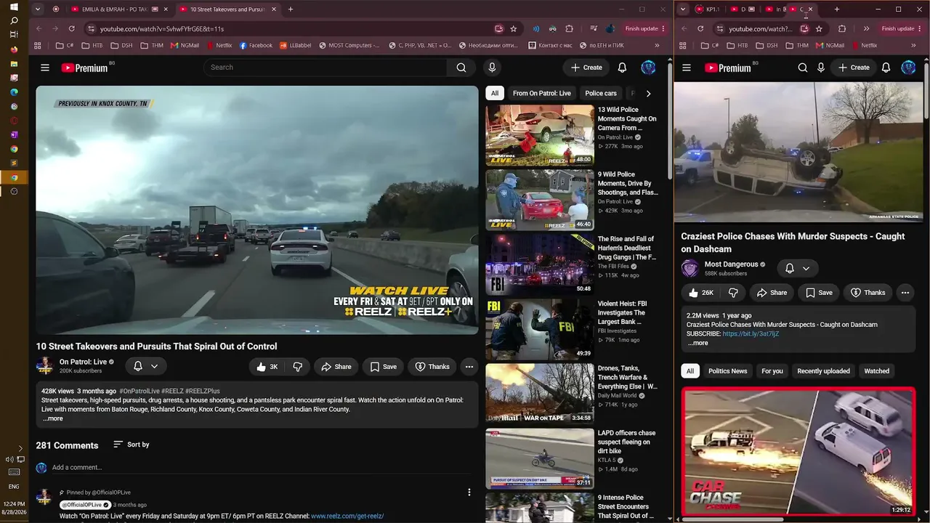Share the Craziest Police Chases video
The width and height of the screenshot is (930, 523).
point(772,293)
